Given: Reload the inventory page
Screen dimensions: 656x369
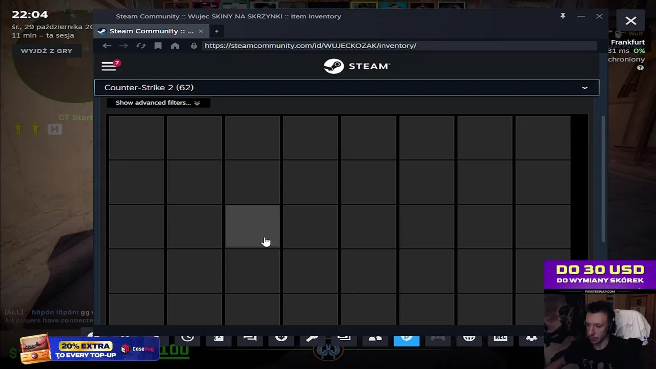Looking at the screenshot, I should [141, 46].
